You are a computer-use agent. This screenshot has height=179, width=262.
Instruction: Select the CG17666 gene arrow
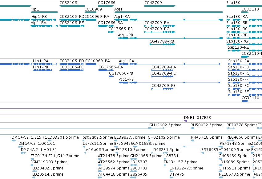[x=106, y=6]
